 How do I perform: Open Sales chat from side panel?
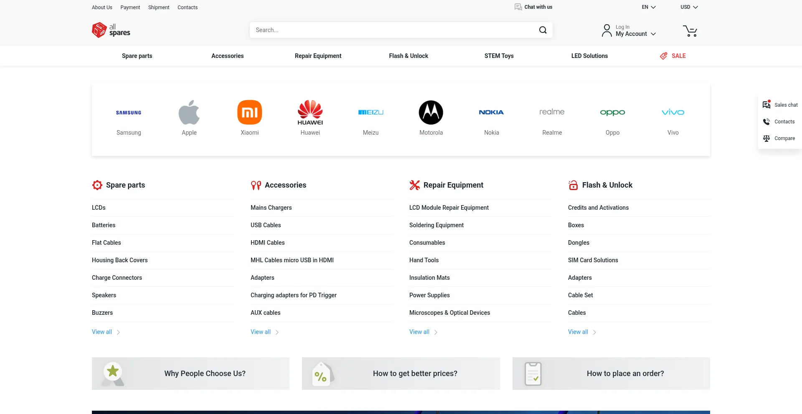pyautogui.click(x=780, y=105)
